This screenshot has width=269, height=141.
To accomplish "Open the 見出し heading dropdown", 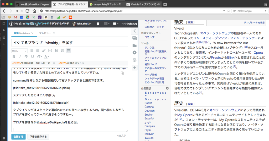I will 19,51.
